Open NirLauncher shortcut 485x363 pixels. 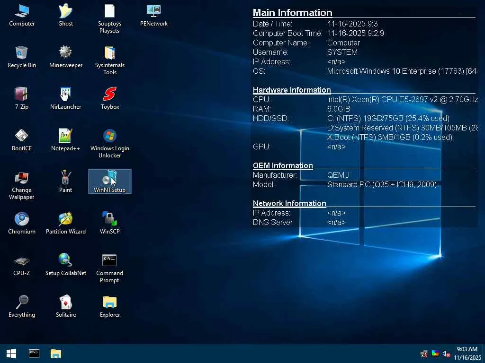(65, 98)
